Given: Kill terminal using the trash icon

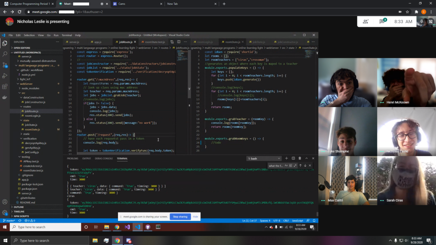Looking at the screenshot, I should point(300,159).
